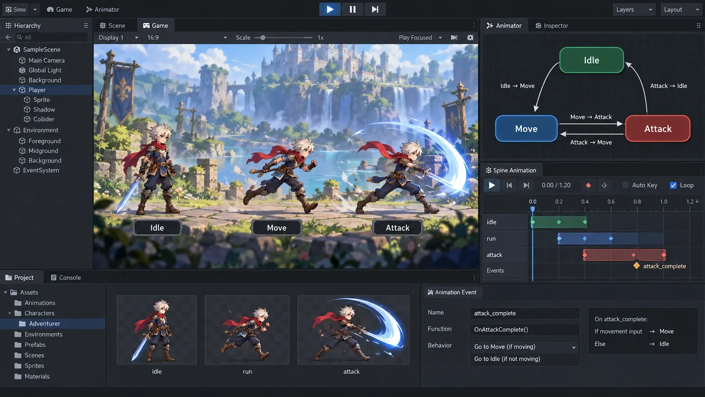Viewport: 705px width, 397px height.
Task: Collapse the SampleScene tree node
Action: pos(8,49)
